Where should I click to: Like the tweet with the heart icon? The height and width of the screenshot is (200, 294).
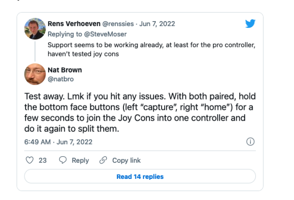coord(30,160)
